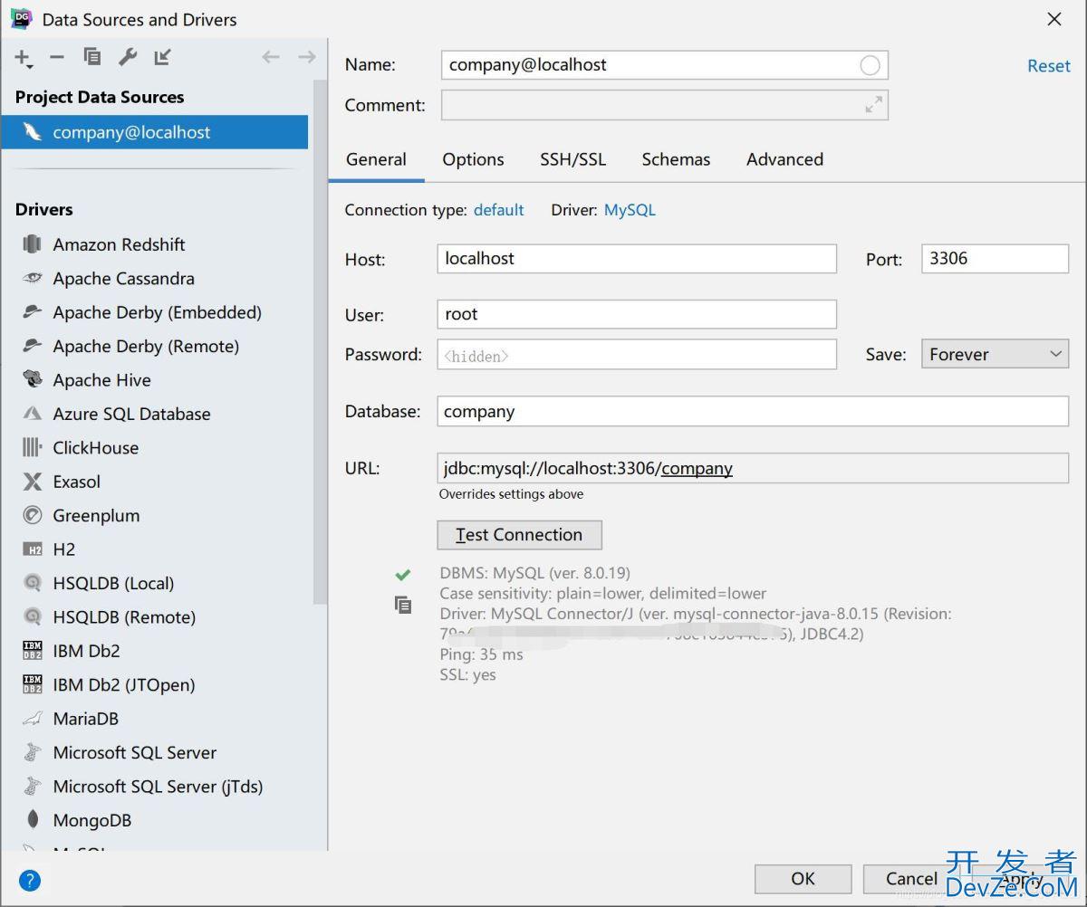This screenshot has width=1087, height=907.
Task: Click the Port field showing 3306
Action: click(x=995, y=259)
